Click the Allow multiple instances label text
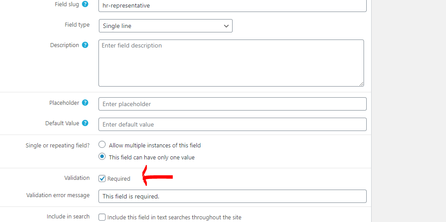 click(x=155, y=146)
